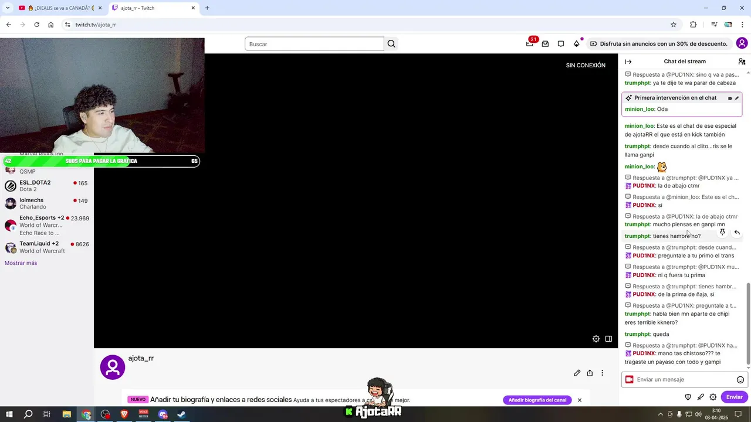Go to browser home page
This screenshot has width=751, height=422.
[x=50, y=25]
